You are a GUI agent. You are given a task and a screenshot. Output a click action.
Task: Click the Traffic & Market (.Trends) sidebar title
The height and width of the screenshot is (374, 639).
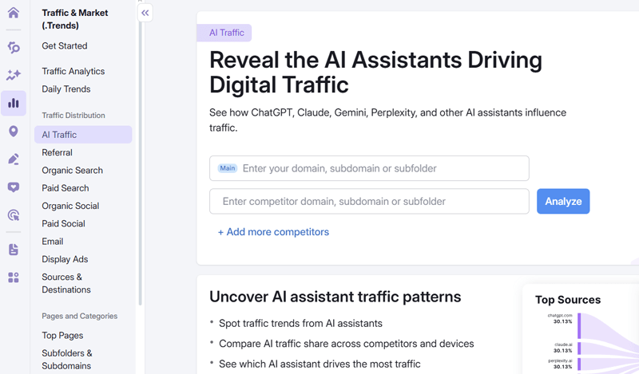75,19
